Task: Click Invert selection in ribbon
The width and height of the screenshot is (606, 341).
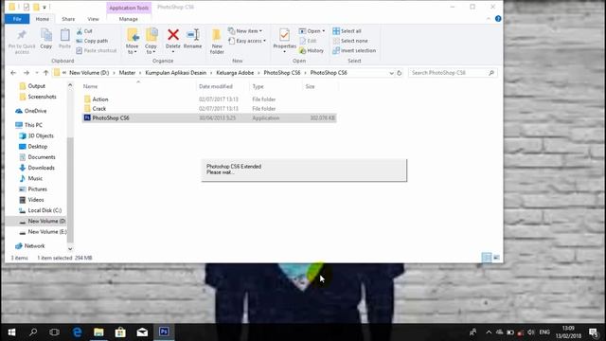Action: coord(354,50)
